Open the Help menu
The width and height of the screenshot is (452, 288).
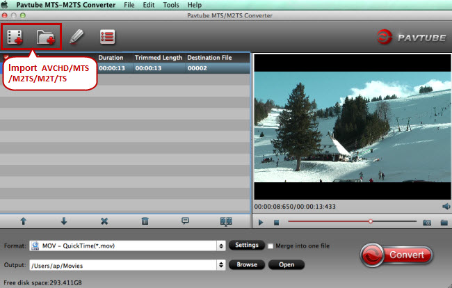pyautogui.click(x=195, y=5)
